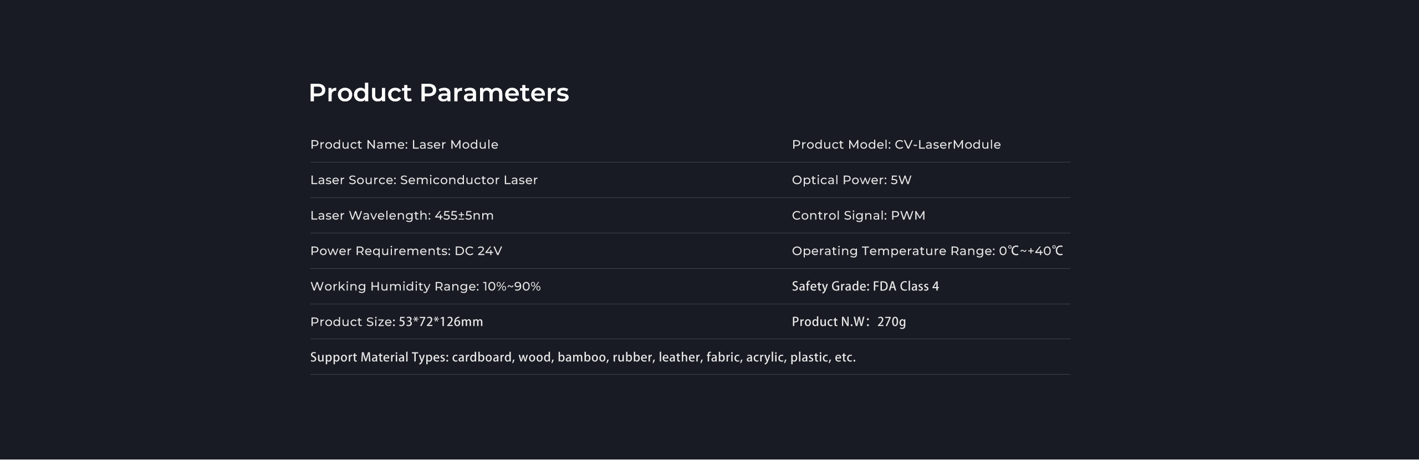Click the Control Signal: PWM entry

(859, 216)
